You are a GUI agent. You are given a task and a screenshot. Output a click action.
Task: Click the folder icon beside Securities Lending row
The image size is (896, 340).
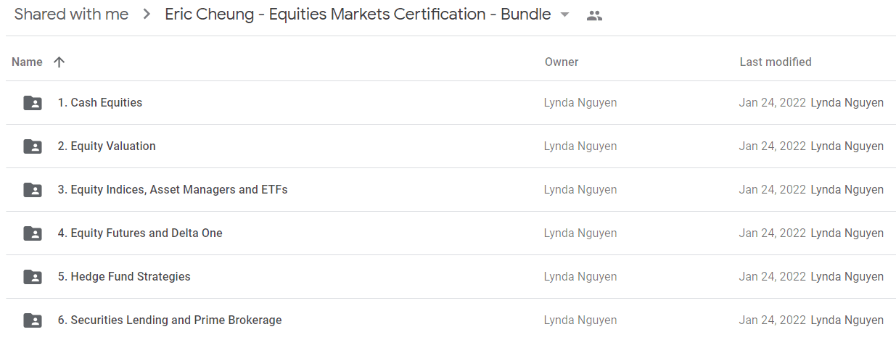pos(33,320)
